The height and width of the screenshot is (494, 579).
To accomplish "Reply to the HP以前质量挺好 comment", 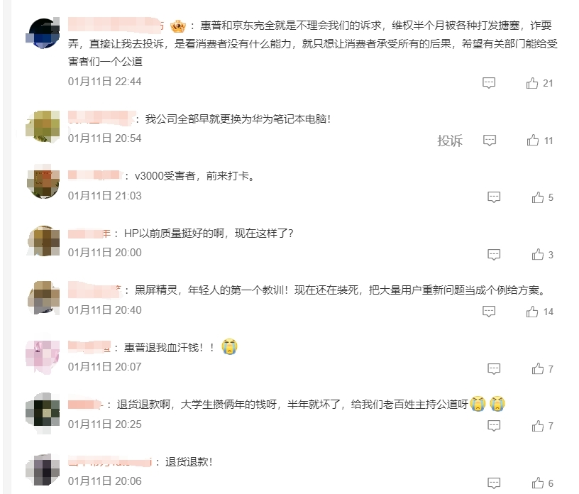I will tap(494, 255).
